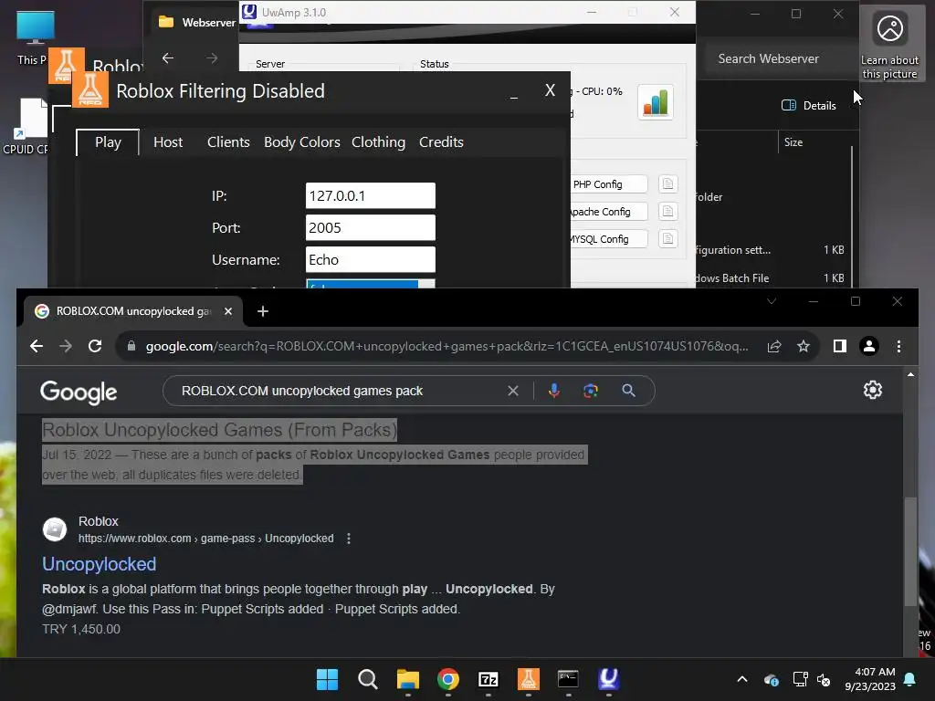Viewport: 935px width, 701px height.
Task: Open Chrome three-dot menu
Action: pyautogui.click(x=898, y=346)
